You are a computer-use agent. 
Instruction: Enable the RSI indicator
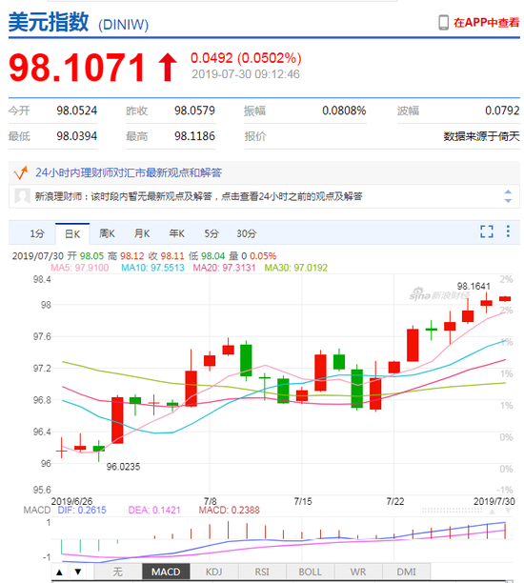coord(262,572)
